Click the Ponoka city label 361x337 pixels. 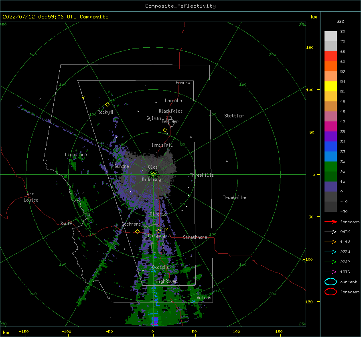pos(183,83)
